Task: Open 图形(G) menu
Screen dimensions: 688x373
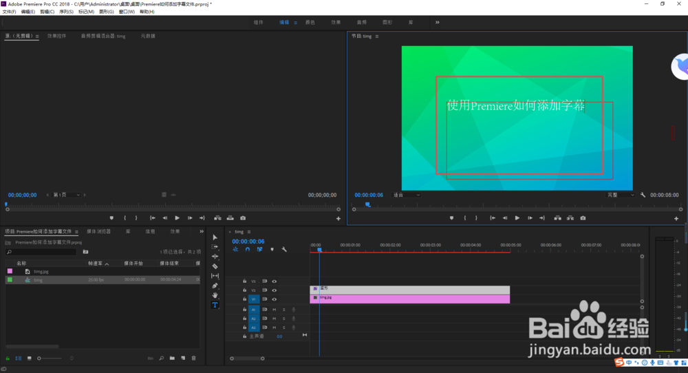Action: (x=106, y=12)
